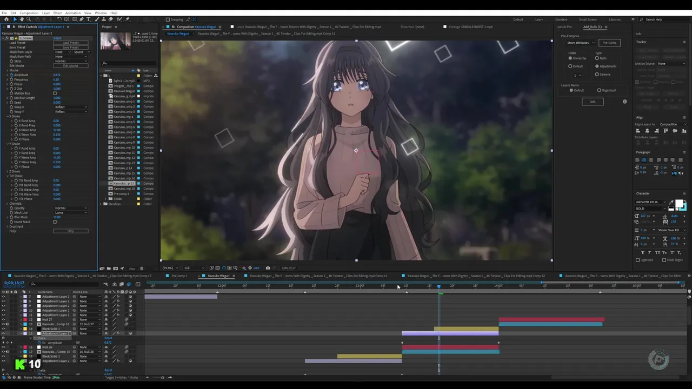Select the Type text tool
Image resolution: width=692 pixels, height=389 pixels.
[x=88, y=19]
